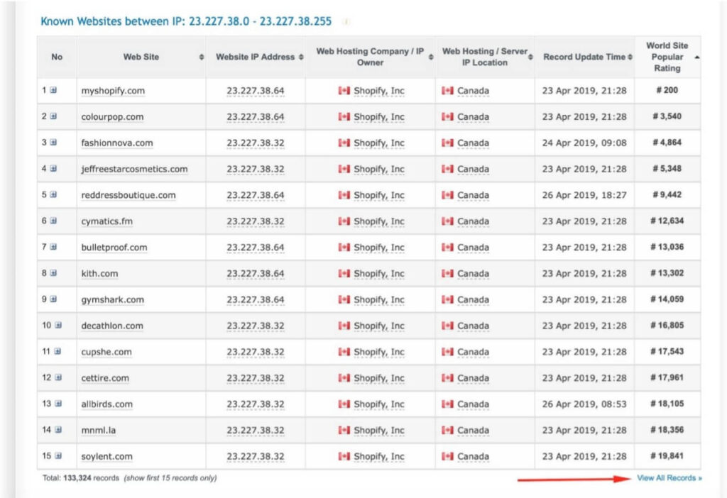Sort by World Site Popular Rating arrow
The height and width of the screenshot is (498, 727).
coord(697,57)
